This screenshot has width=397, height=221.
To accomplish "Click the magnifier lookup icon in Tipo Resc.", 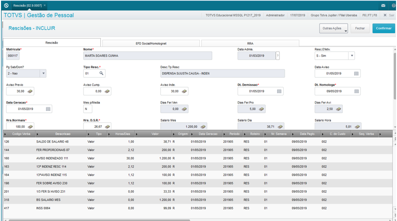I will [101, 73].
